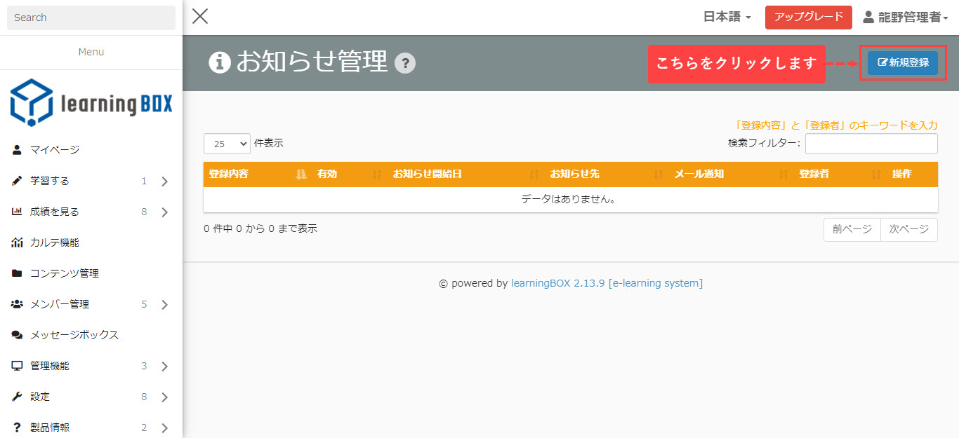Click the 検索フィルター input field
Viewport: 959px width, 438px height.
coord(871,144)
